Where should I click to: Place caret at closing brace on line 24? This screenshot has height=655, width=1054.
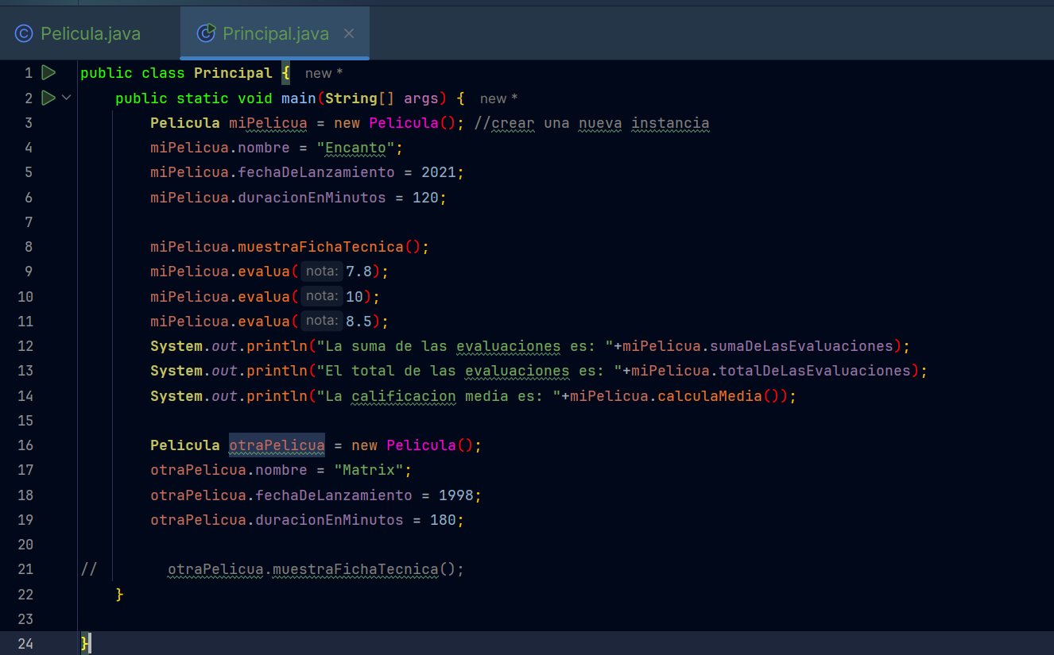point(85,643)
